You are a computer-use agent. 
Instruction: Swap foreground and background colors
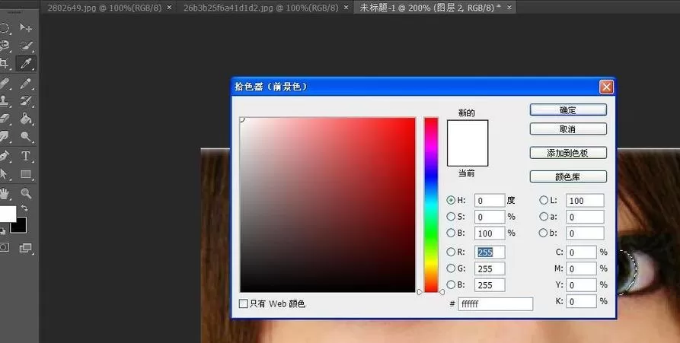pos(24,208)
